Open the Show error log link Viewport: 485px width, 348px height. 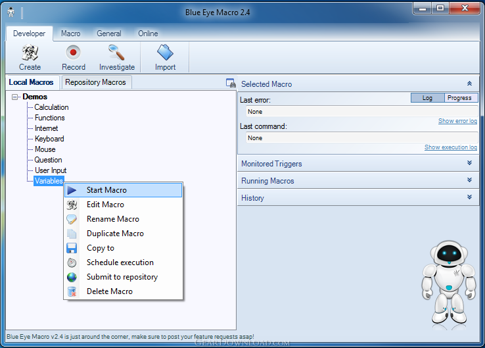point(457,121)
